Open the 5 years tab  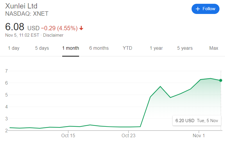[x=185, y=48]
